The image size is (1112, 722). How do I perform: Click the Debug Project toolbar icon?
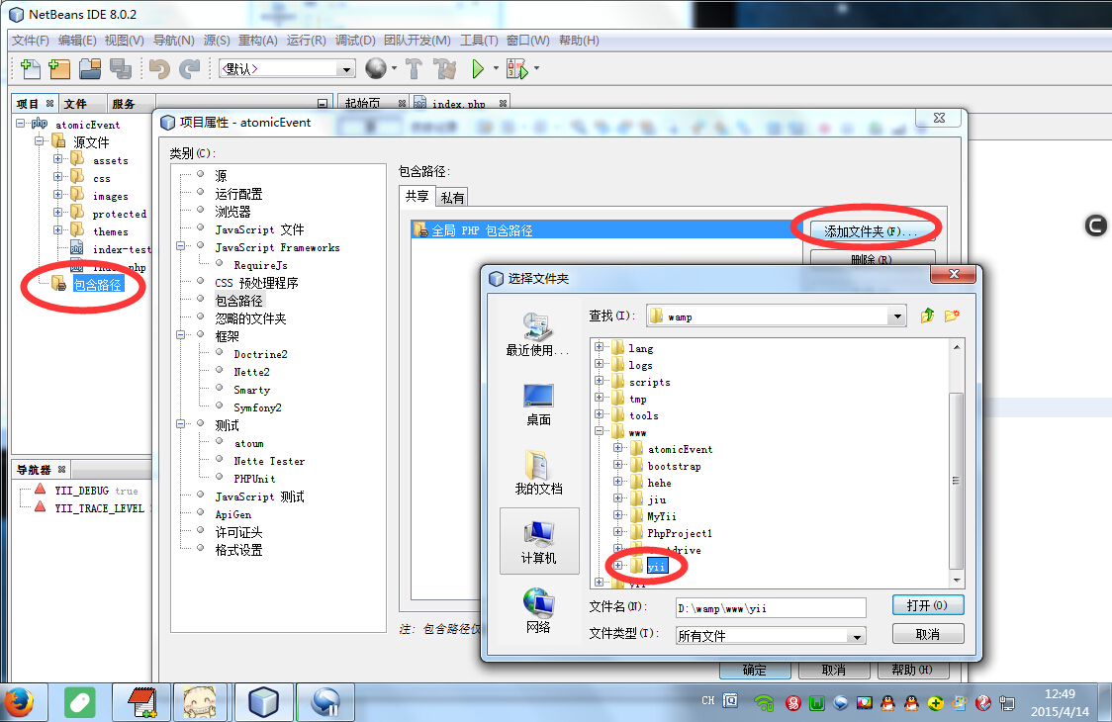pyautogui.click(x=517, y=69)
